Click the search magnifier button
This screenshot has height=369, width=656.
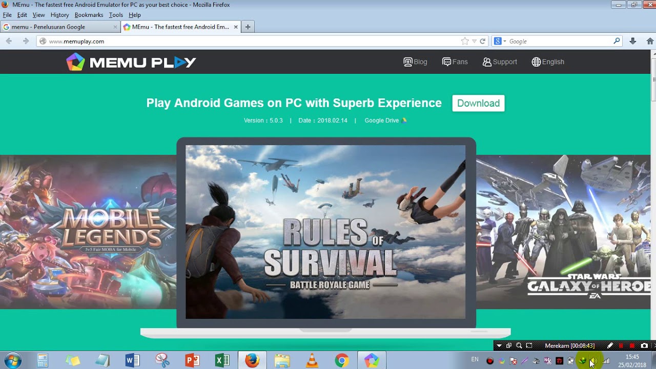point(617,41)
